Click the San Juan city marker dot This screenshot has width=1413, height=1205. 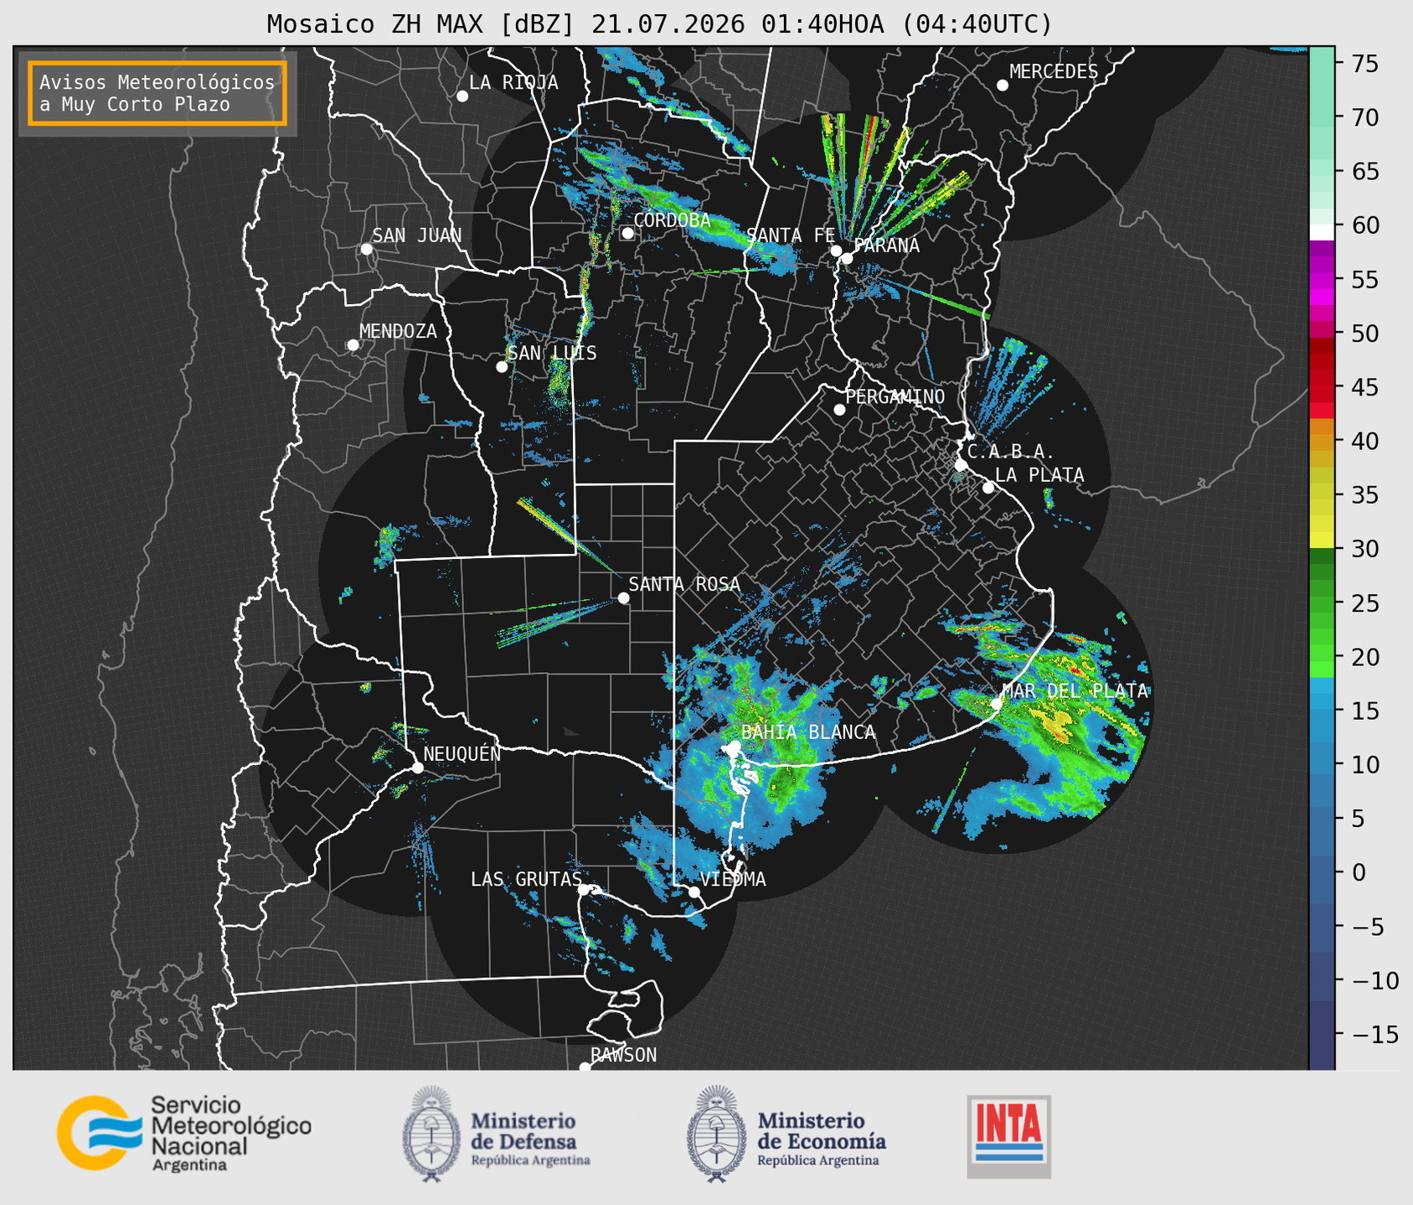point(366,249)
